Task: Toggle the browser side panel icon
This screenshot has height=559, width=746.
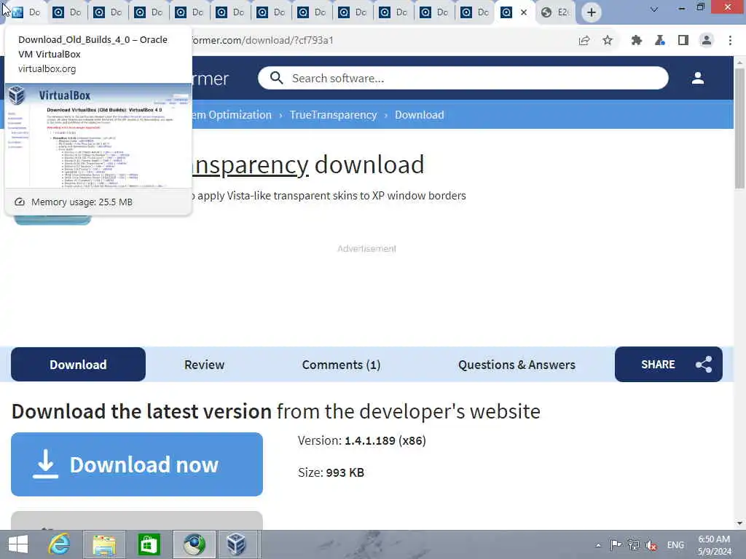Action: pyautogui.click(x=683, y=41)
